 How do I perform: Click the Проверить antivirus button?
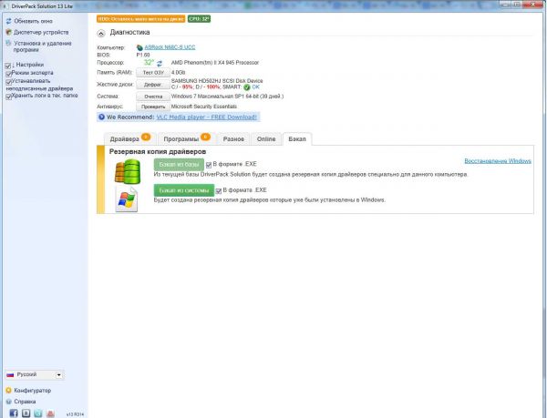pyautogui.click(x=153, y=107)
